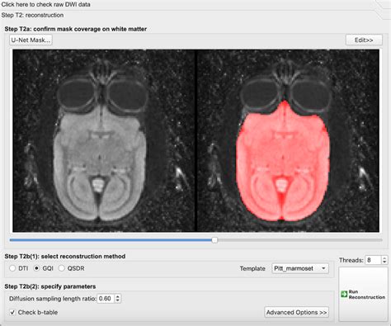Increase the Threads count with up arrow
The image size is (391, 326).
pyautogui.click(x=384, y=258)
